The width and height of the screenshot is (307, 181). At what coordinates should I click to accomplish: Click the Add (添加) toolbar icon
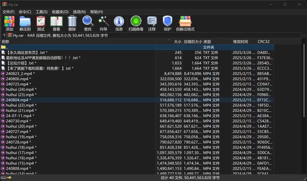click(9, 23)
